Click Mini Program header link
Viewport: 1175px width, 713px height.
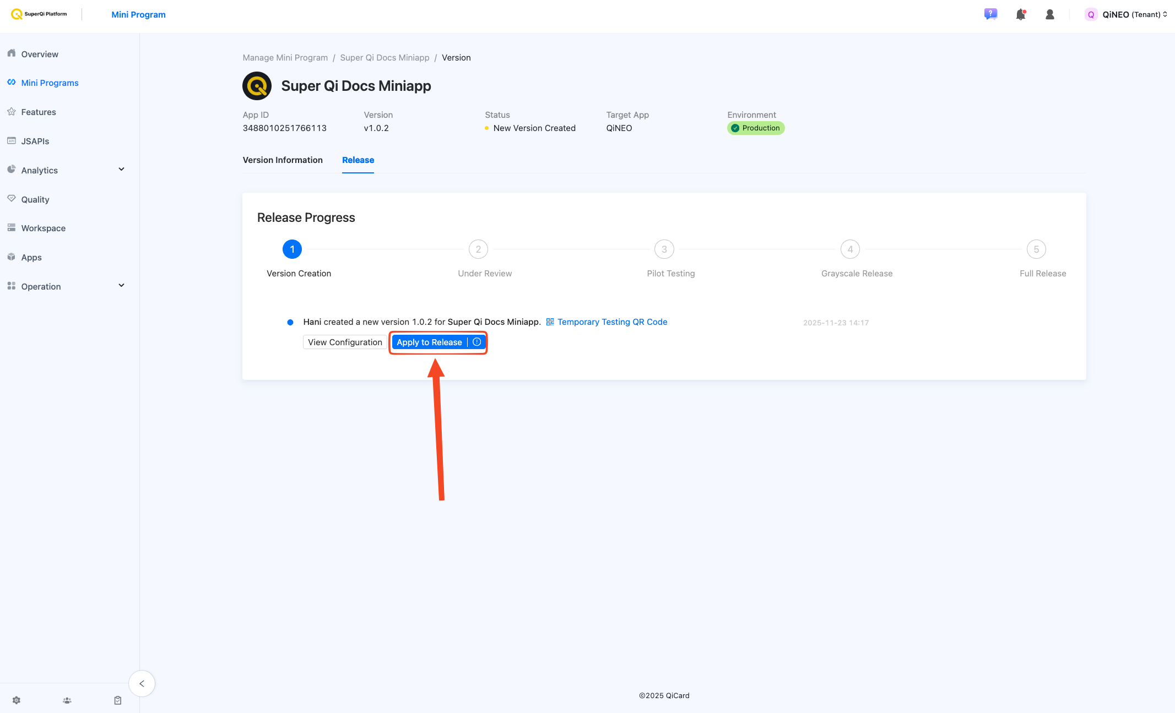click(x=138, y=15)
